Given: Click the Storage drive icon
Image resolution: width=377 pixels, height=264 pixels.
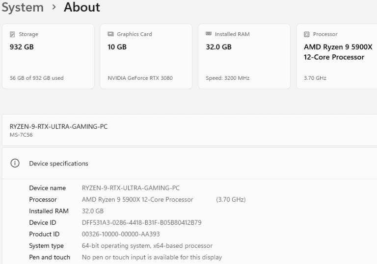Looking at the screenshot, I should (x=13, y=34).
